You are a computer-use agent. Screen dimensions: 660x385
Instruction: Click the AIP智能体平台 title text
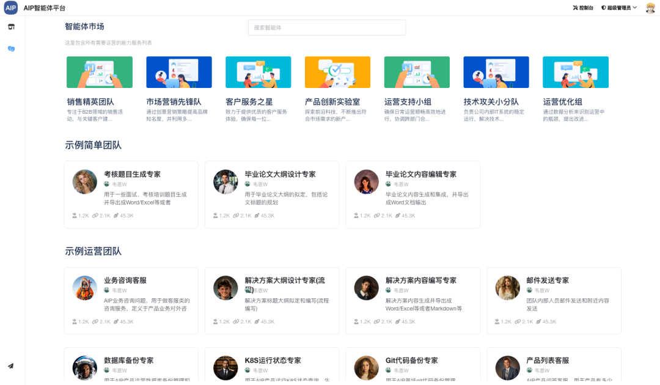pos(44,7)
